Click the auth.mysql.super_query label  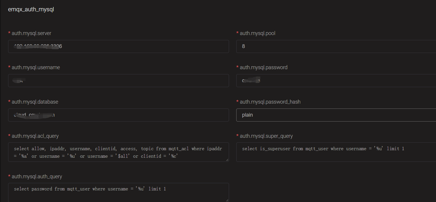coord(266,136)
